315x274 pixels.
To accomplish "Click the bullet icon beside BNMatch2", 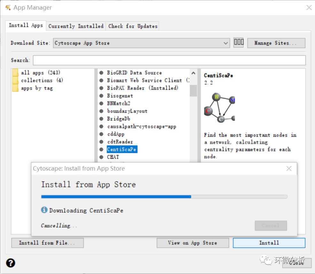I will (101, 103).
